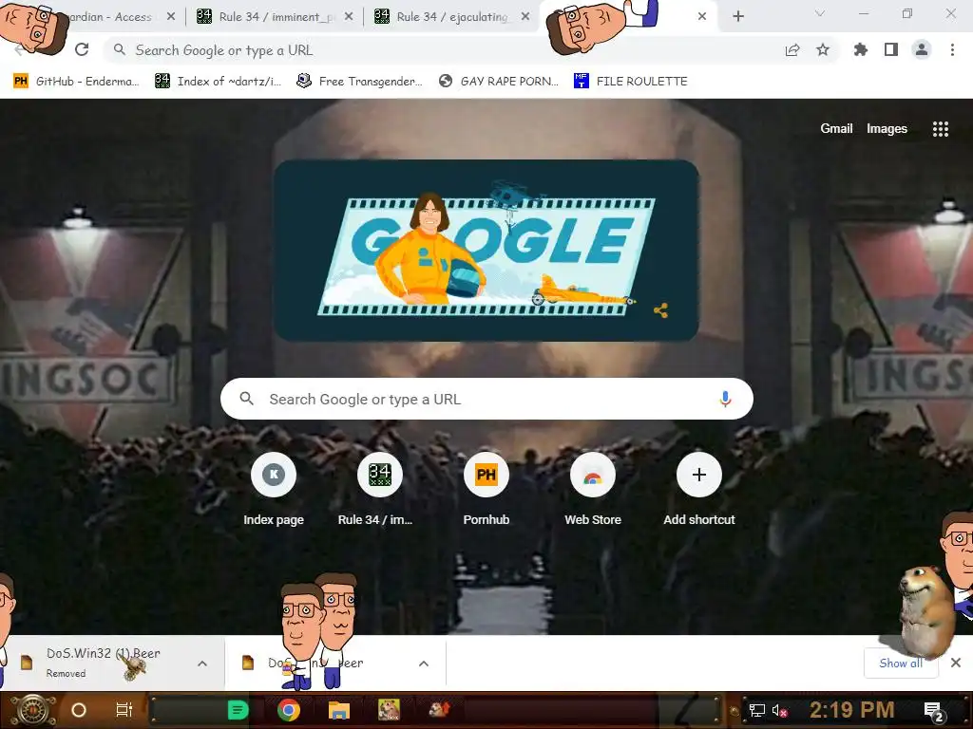Click the Add shortcut button
Viewport: 973px width, 729px height.
click(x=699, y=491)
